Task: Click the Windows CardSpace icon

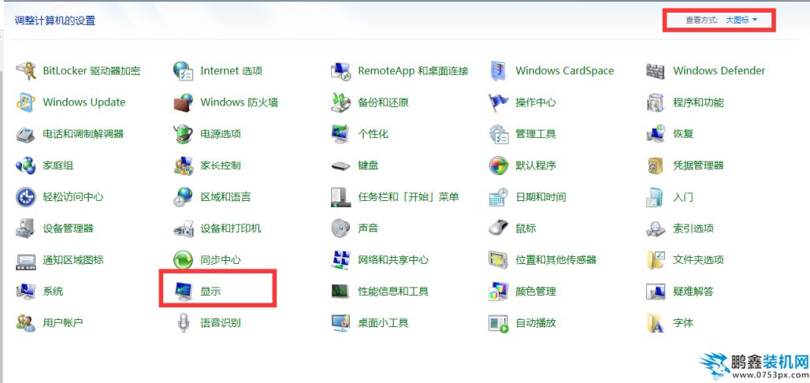Action: tap(498, 70)
